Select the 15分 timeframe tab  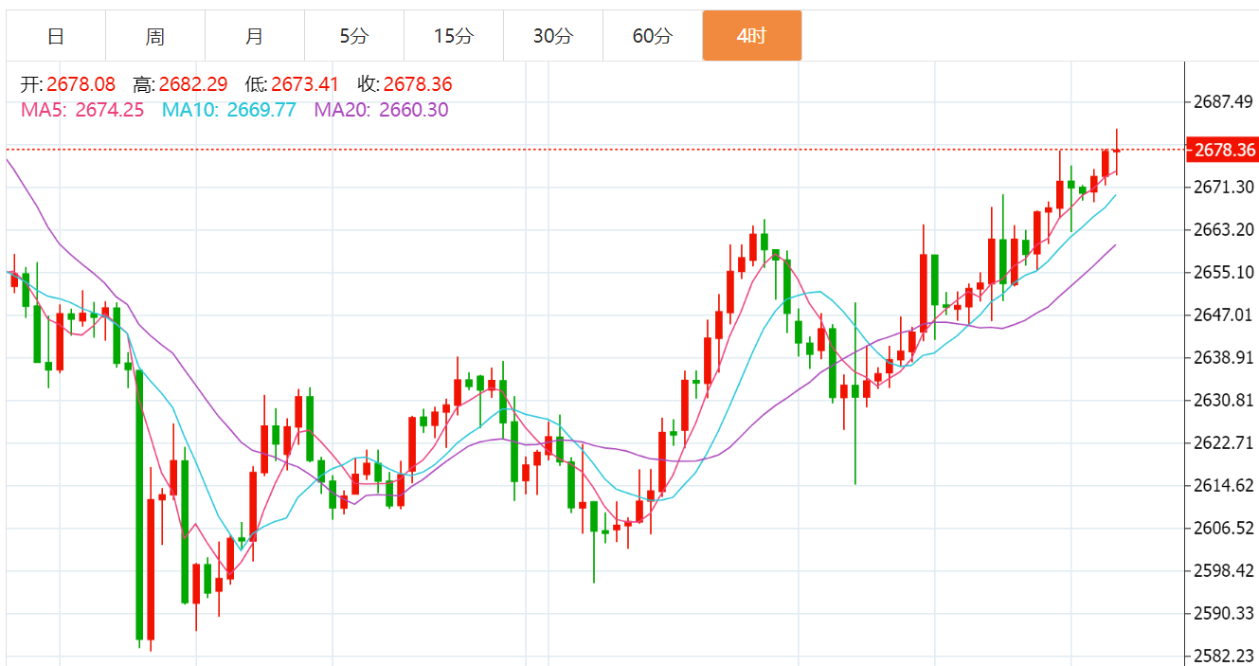coord(454,36)
